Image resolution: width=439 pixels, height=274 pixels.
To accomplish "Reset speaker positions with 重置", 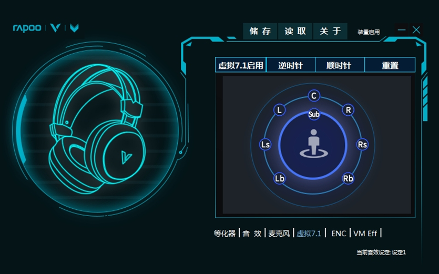I will 390,65.
